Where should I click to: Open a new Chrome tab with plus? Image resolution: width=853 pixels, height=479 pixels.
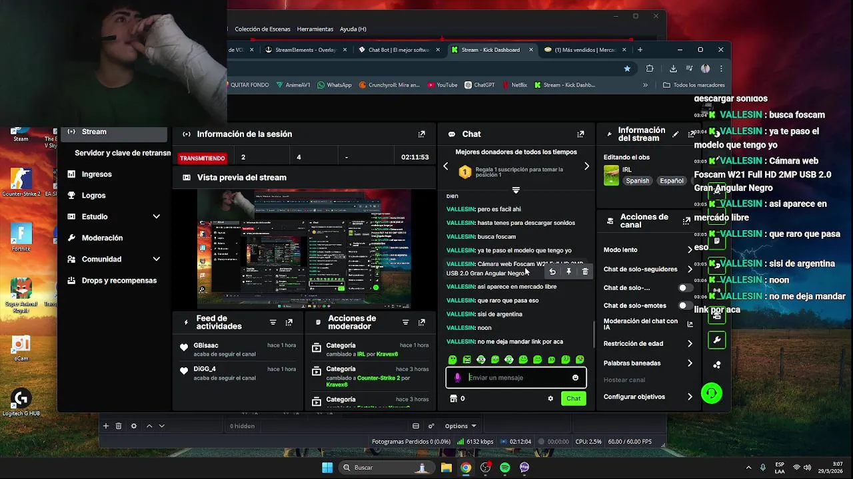pyautogui.click(x=640, y=50)
